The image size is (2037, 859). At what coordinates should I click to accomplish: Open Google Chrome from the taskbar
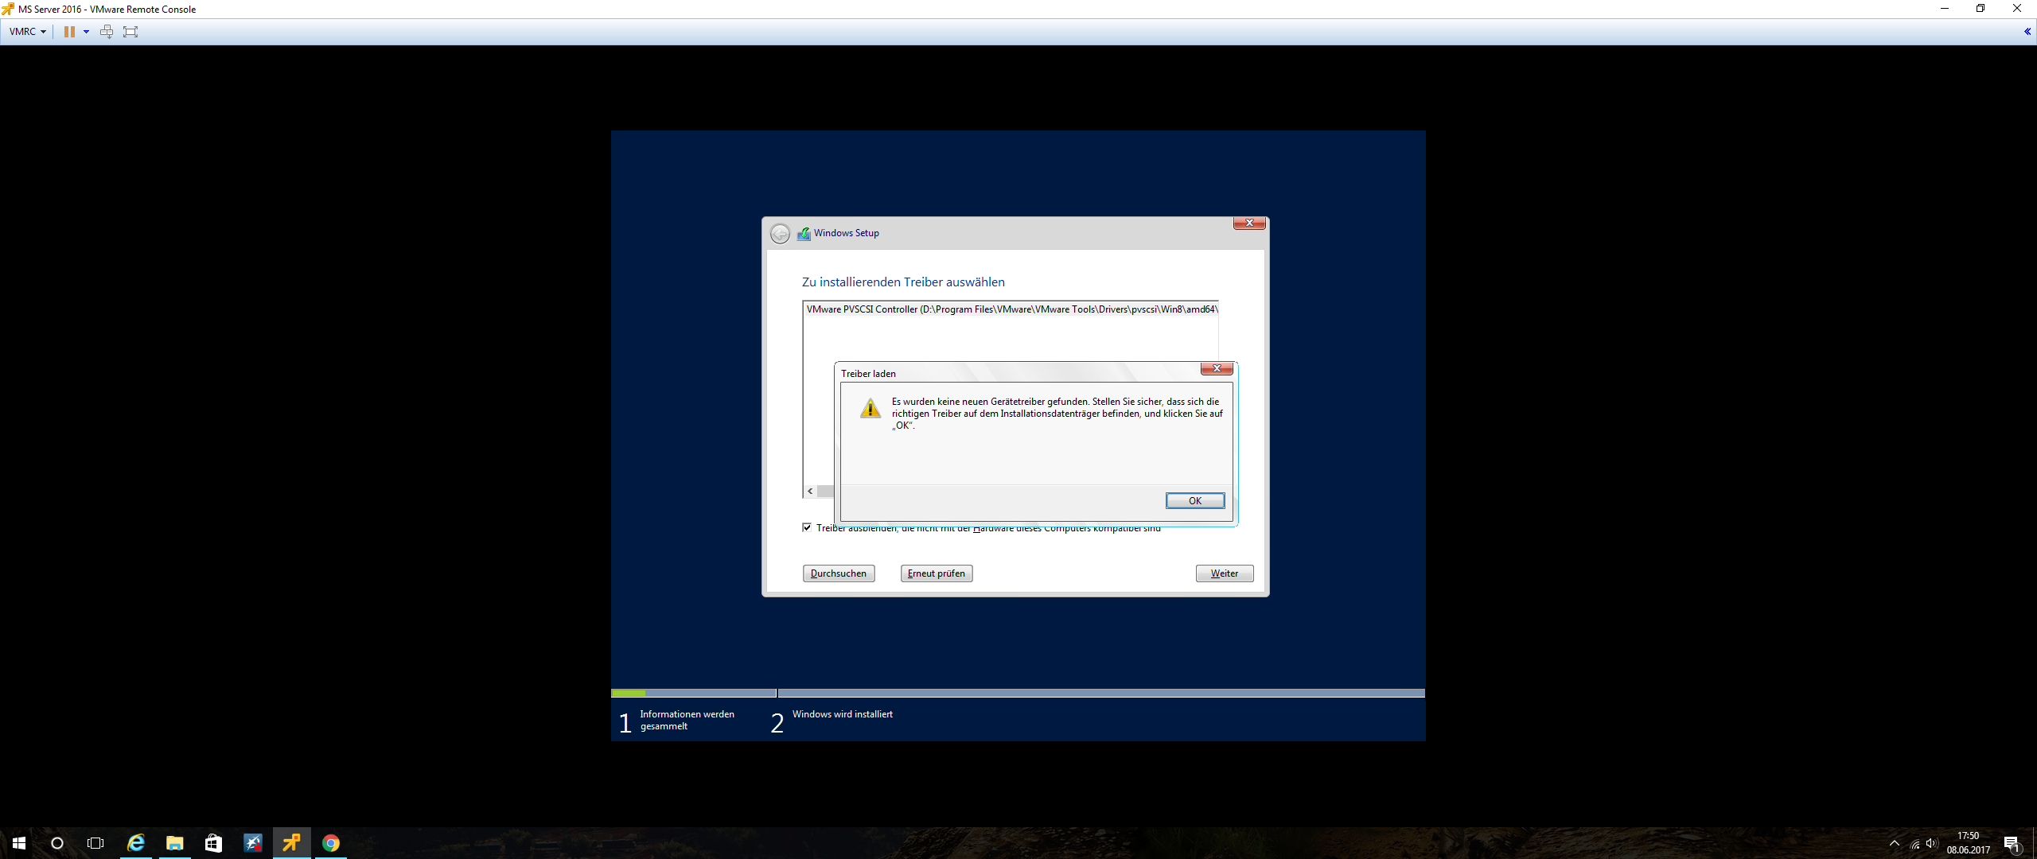331,843
